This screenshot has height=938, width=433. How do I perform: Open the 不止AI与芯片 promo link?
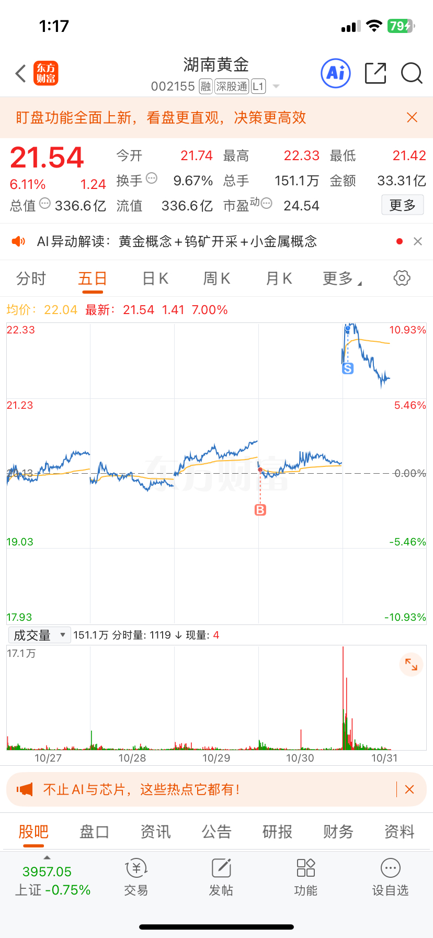tap(141, 789)
